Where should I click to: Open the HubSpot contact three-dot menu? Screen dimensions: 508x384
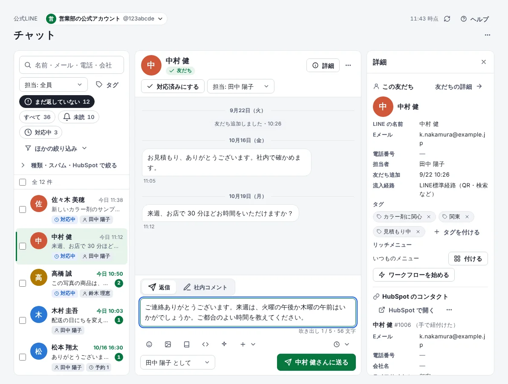[x=449, y=310]
